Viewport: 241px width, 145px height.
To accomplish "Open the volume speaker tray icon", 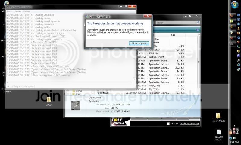I will 234,138.
